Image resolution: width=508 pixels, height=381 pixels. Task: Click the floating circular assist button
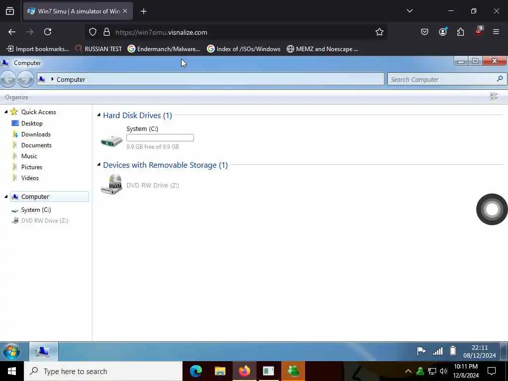492,209
